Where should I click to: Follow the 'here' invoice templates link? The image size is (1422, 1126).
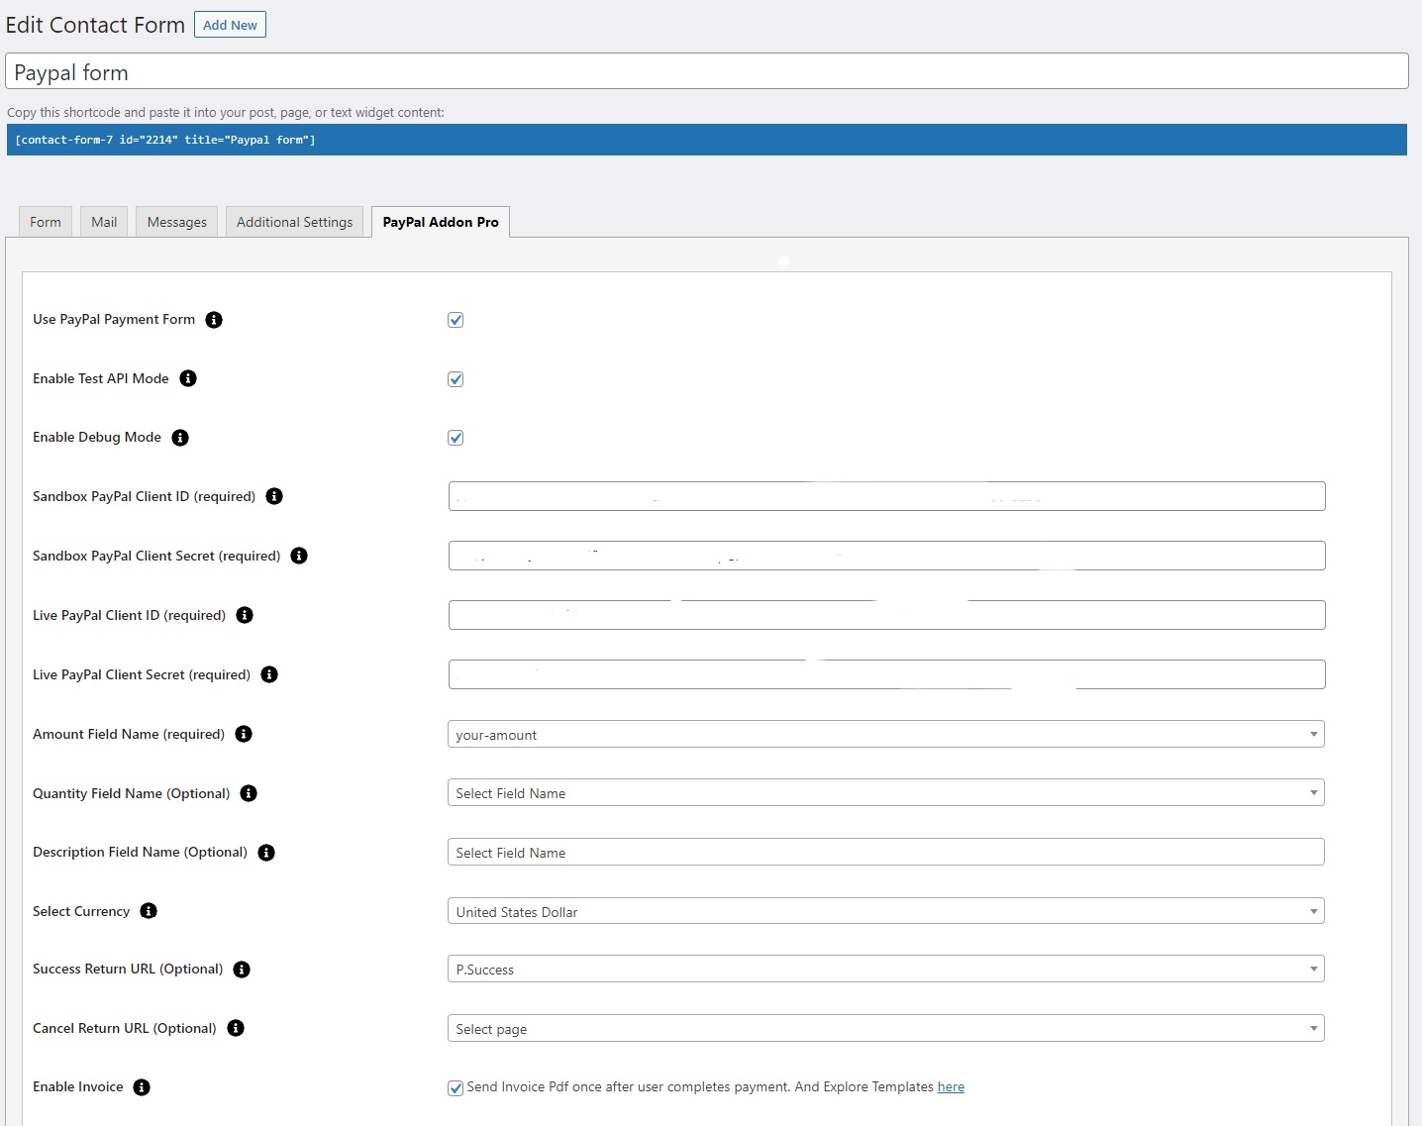[951, 1087]
